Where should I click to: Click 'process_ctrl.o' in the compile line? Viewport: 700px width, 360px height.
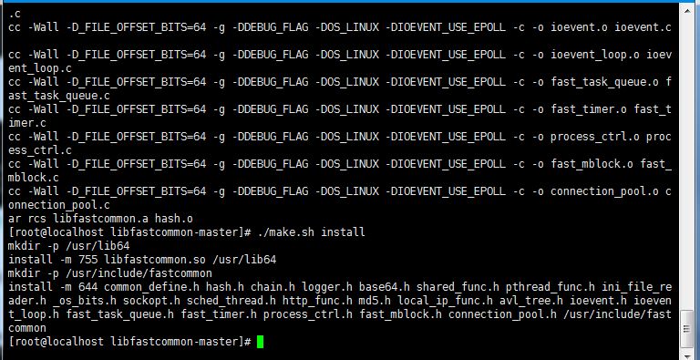[x=594, y=137]
